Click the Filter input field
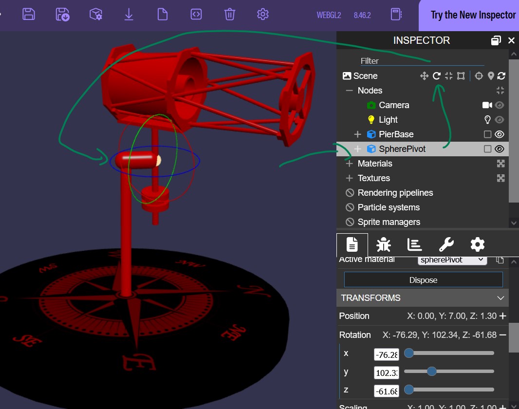 [422, 61]
